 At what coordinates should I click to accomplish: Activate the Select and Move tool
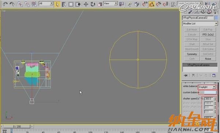[x=86, y=4]
